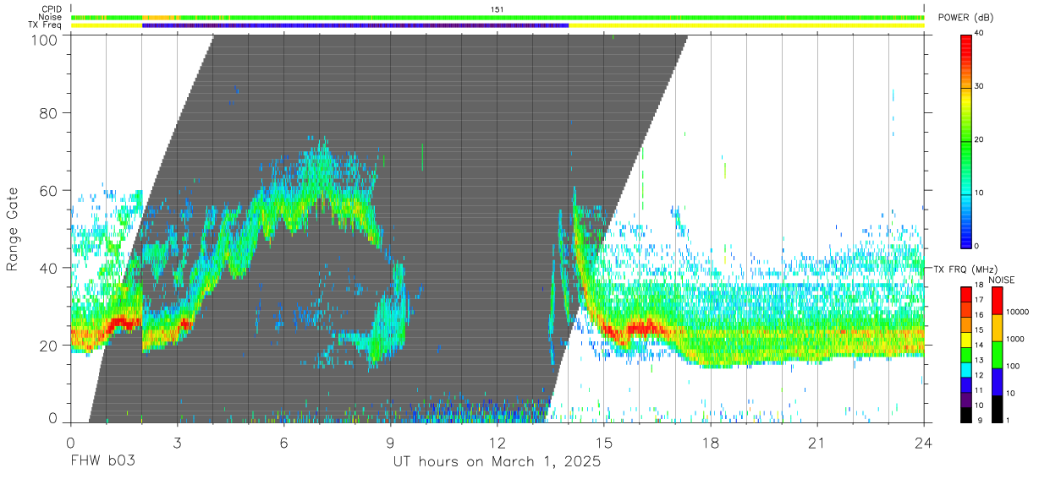Click the CPID value 151

[x=498, y=9]
